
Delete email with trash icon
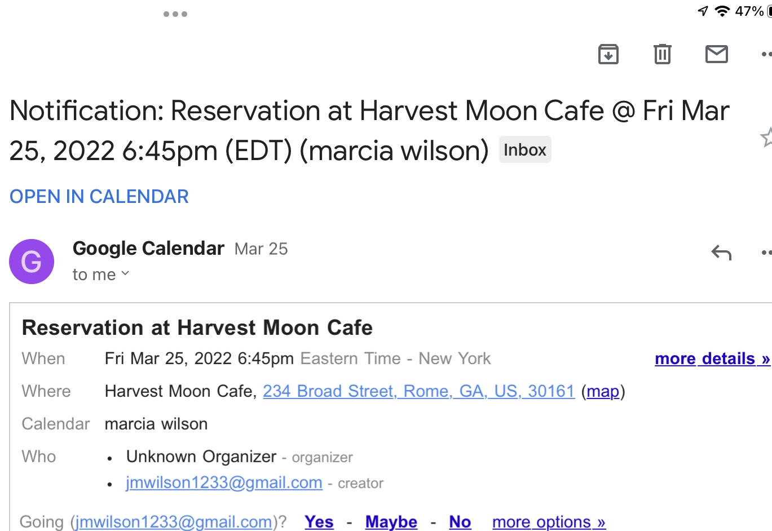[x=662, y=54]
